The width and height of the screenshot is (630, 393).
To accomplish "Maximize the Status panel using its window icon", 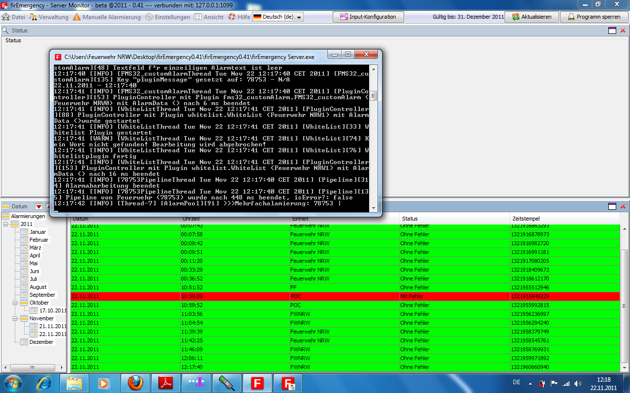I will (x=612, y=30).
